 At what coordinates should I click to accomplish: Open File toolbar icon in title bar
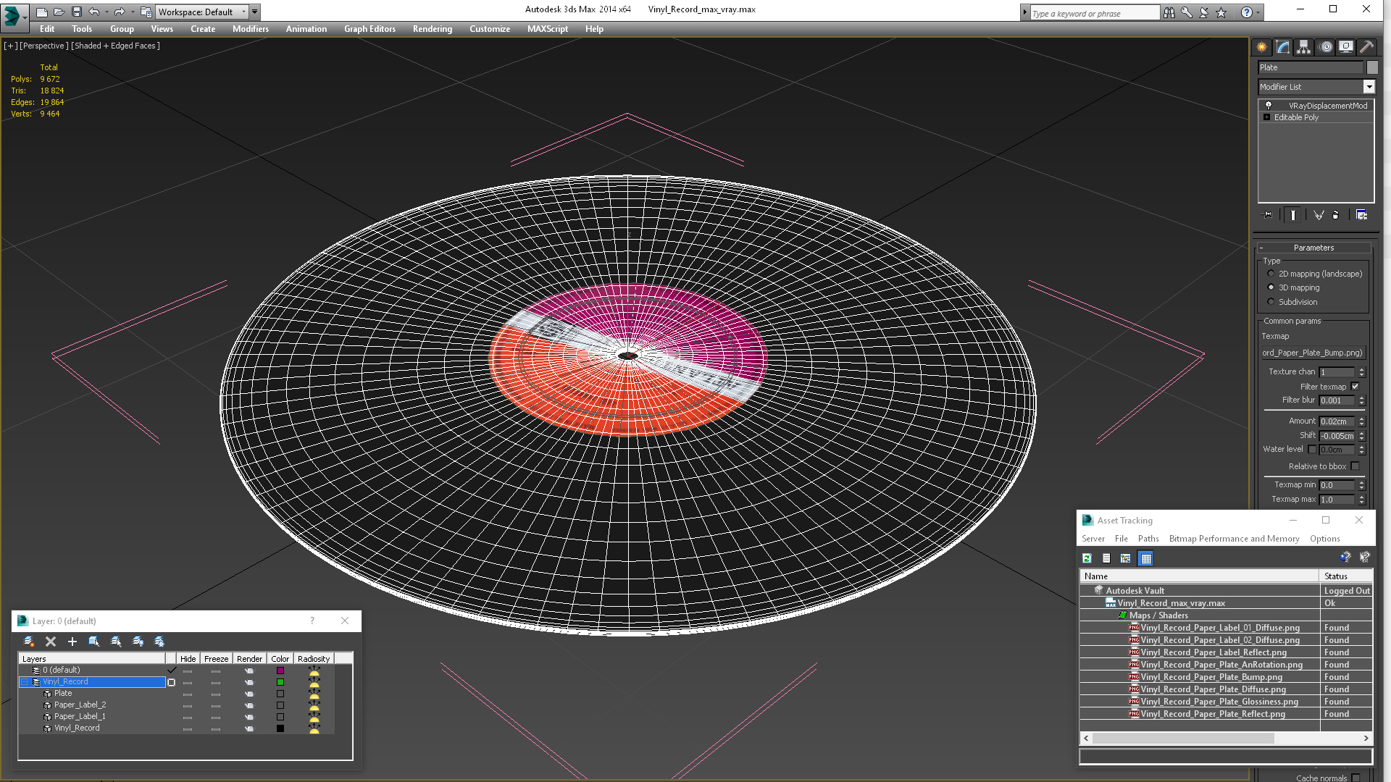[x=59, y=12]
